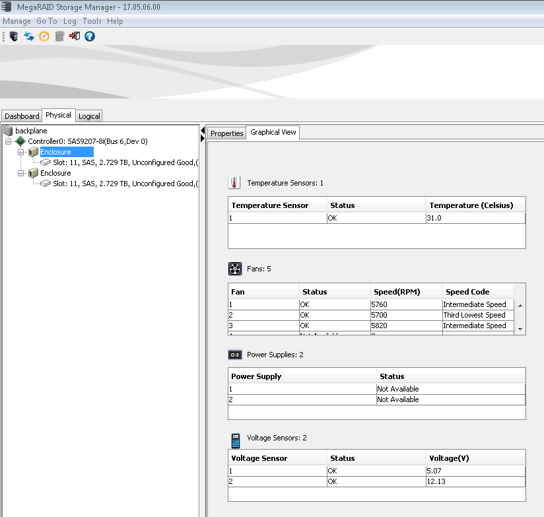Click the Temperature Sensor column header
The height and width of the screenshot is (517, 544).
[x=277, y=205]
